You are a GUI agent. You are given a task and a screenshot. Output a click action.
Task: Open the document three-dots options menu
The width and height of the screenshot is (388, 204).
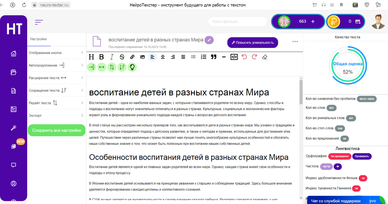[x=295, y=41]
